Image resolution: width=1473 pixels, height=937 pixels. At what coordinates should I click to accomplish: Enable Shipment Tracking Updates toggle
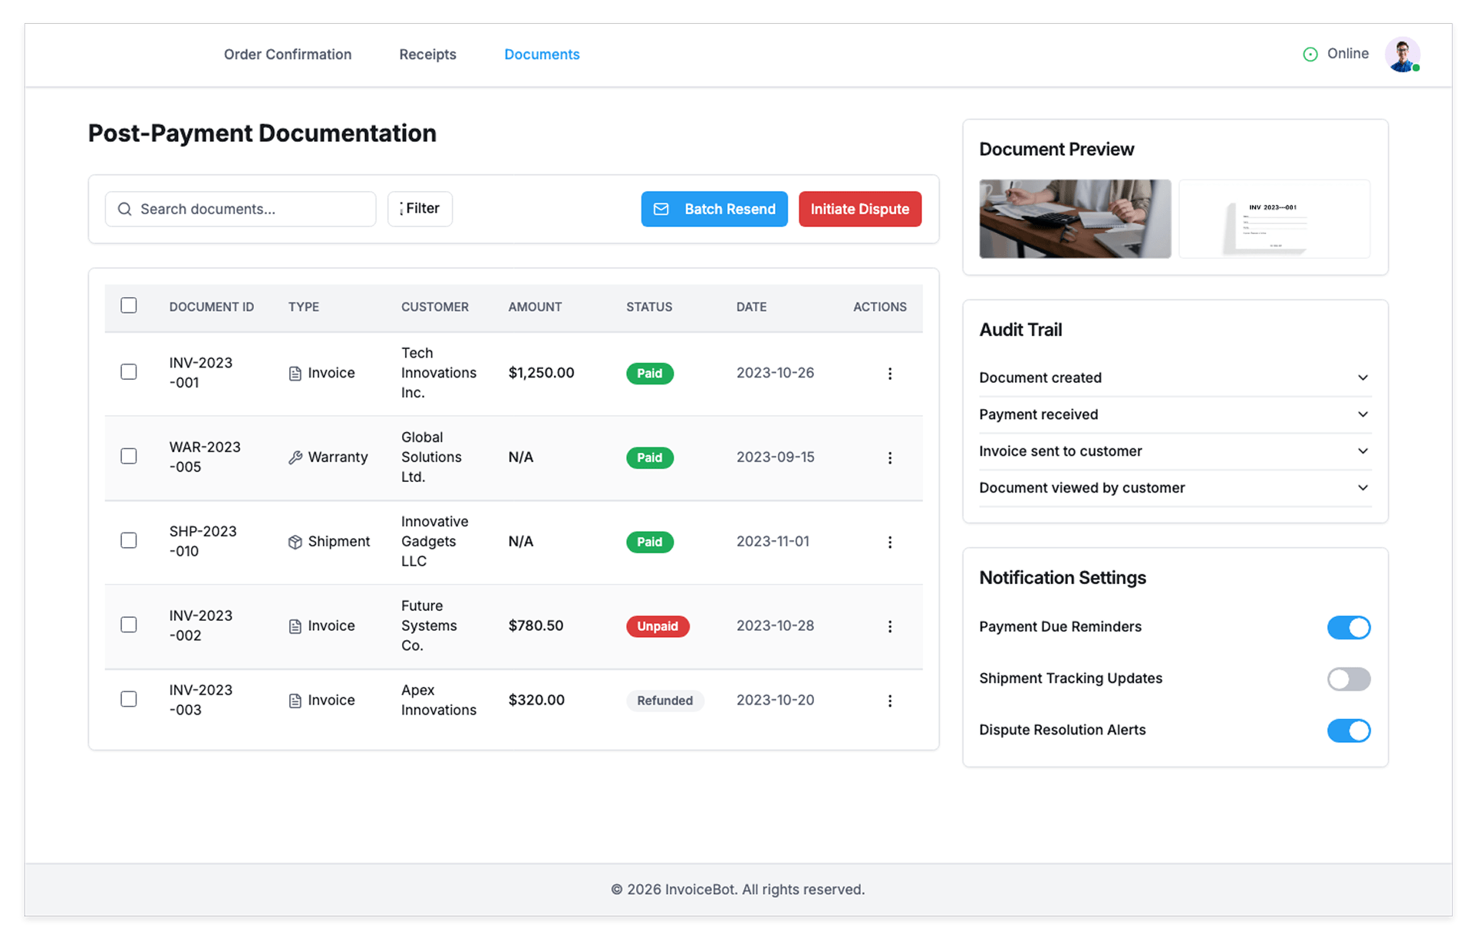(1348, 678)
